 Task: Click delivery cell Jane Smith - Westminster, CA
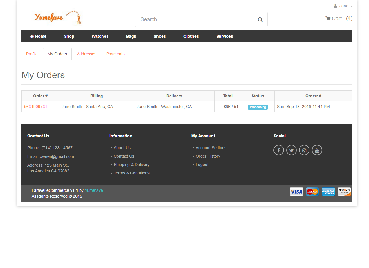click(x=174, y=107)
